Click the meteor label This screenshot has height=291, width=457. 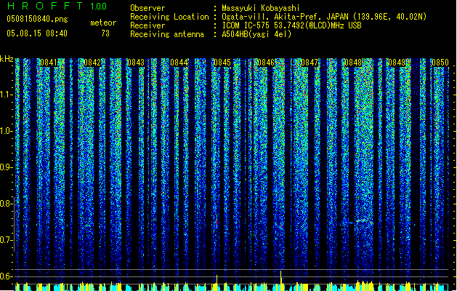pyautogui.click(x=103, y=23)
